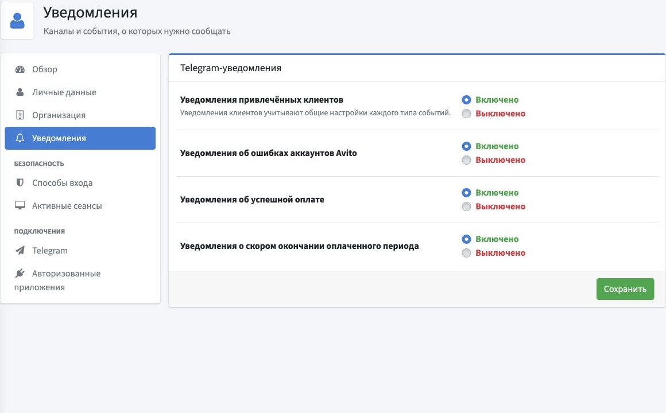
Task: Click the bell icon in Уведомления item
Action: [20, 138]
